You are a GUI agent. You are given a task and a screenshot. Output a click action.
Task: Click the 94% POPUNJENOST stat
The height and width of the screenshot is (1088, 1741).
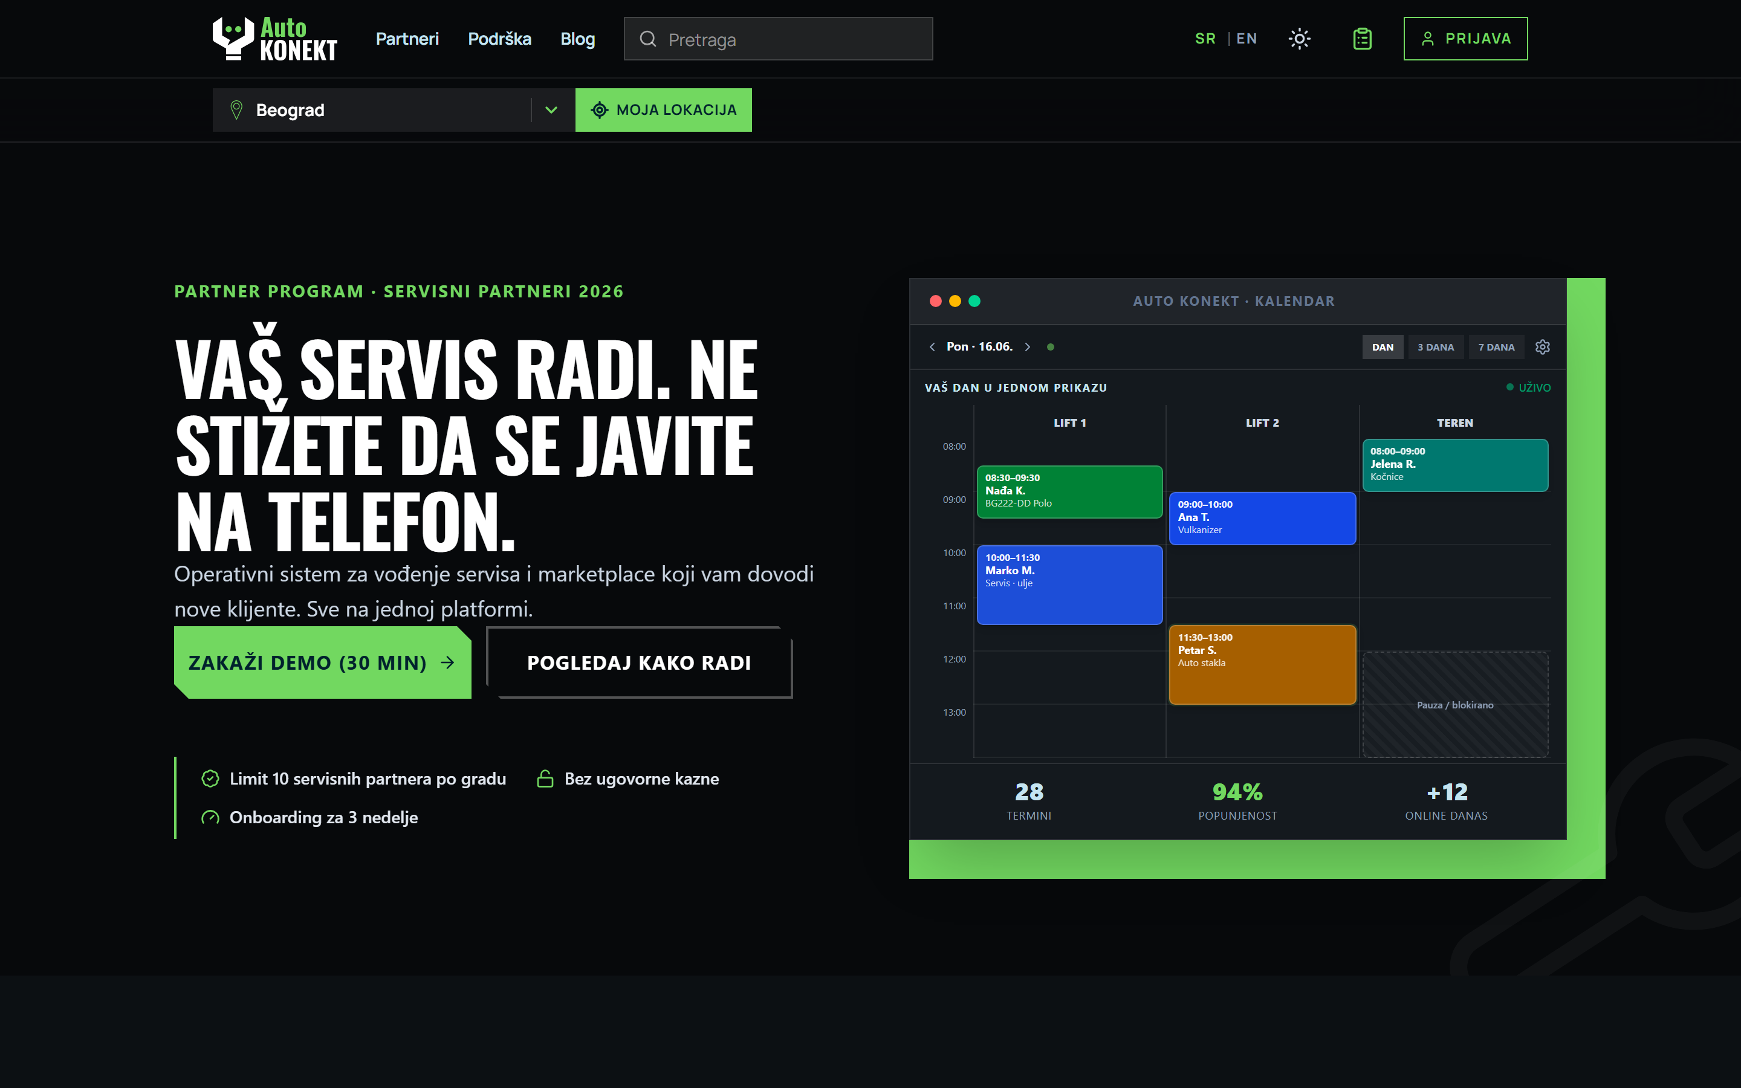1237,801
